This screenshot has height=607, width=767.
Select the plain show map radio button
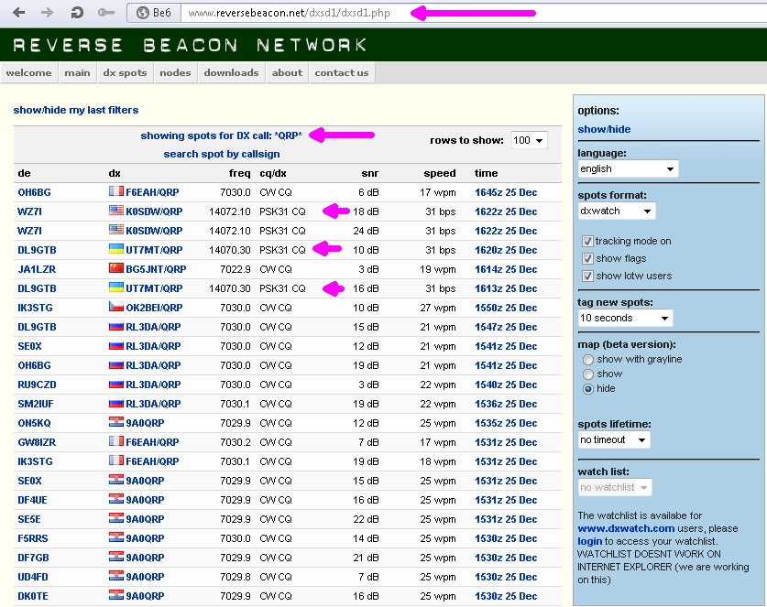point(588,374)
